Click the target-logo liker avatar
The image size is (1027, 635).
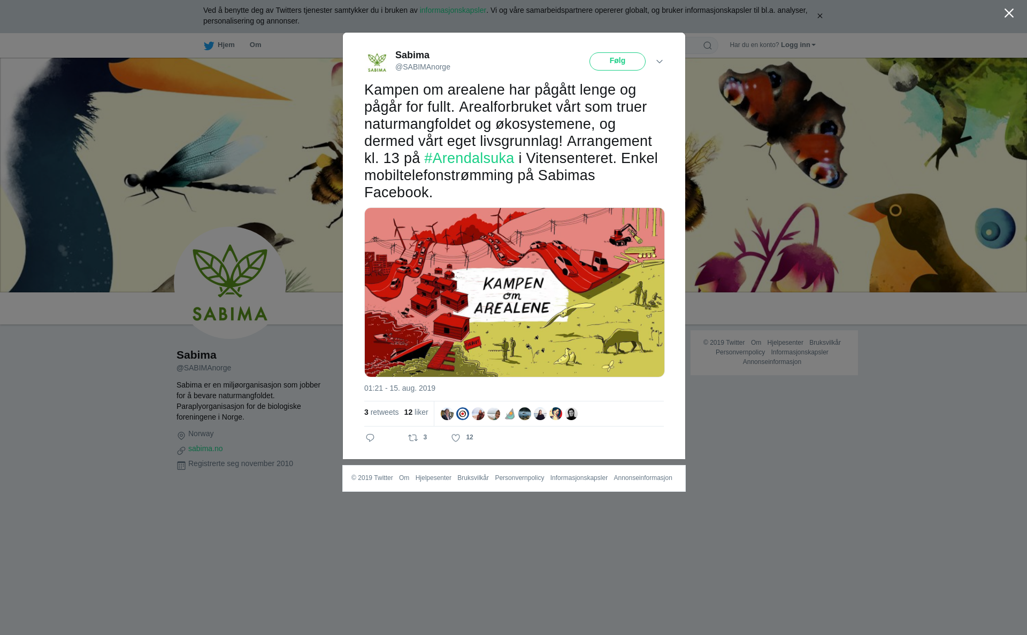pyautogui.click(x=463, y=414)
